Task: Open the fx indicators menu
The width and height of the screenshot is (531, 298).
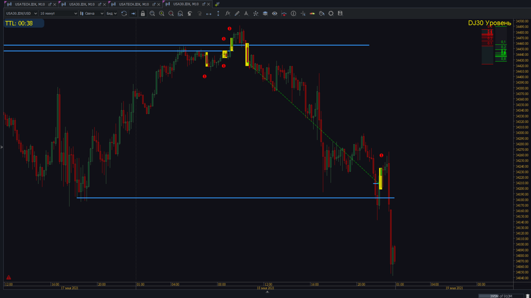Action: pyautogui.click(x=228, y=14)
